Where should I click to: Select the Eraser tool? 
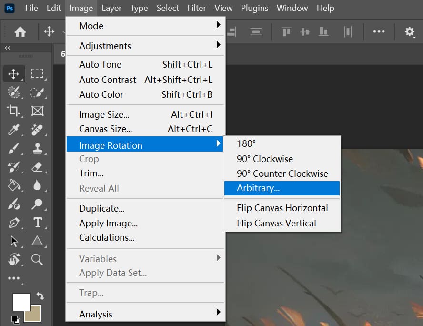coord(38,167)
